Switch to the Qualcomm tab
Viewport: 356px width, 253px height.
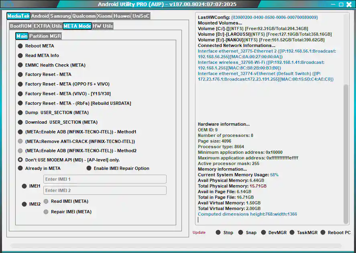(x=84, y=16)
